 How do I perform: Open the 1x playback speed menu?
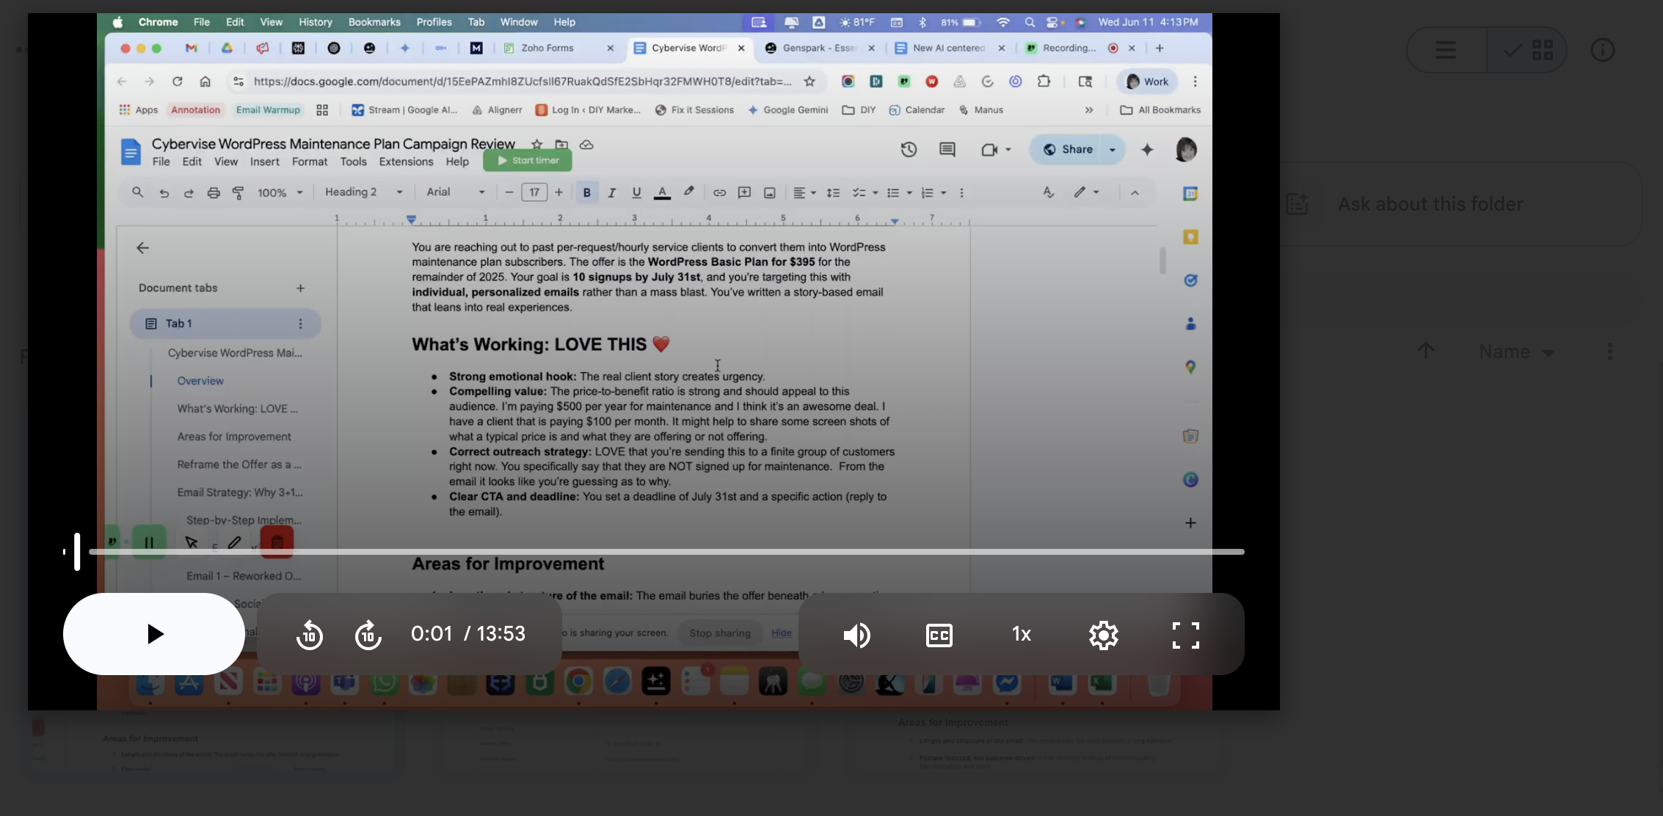(x=1022, y=634)
